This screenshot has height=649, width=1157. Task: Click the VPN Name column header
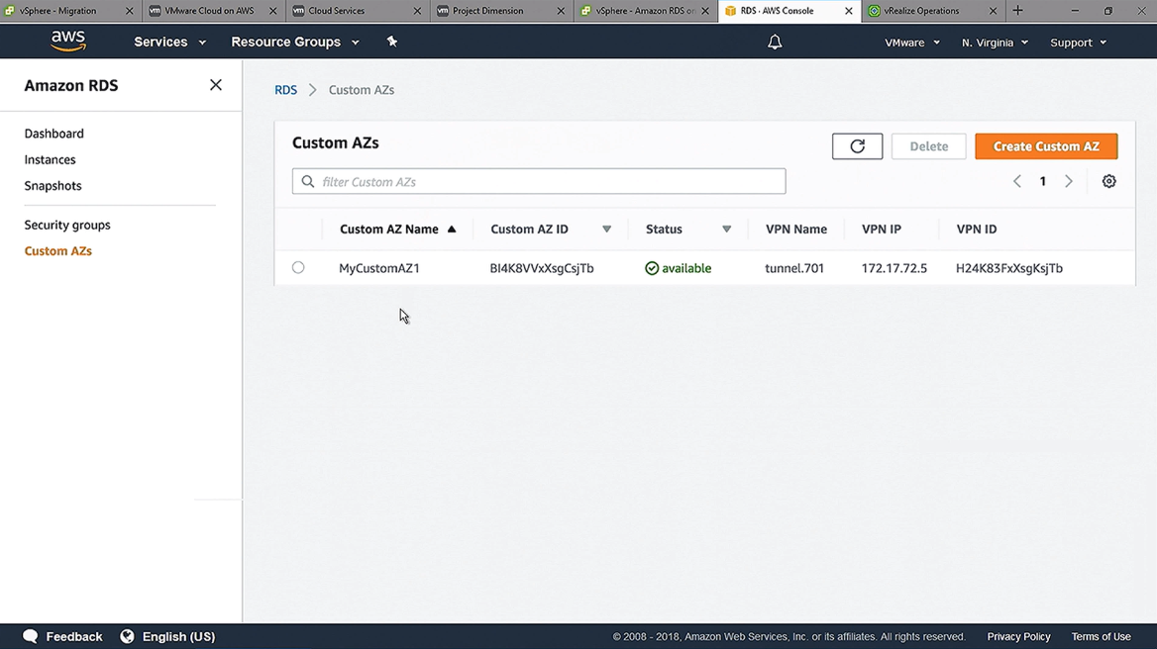pyautogui.click(x=795, y=230)
